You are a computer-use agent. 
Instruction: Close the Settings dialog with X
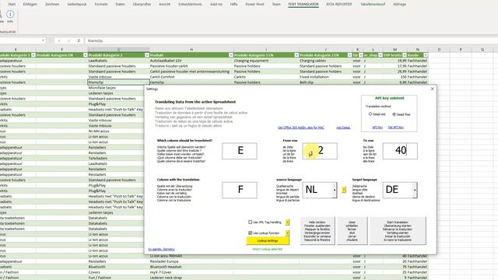tap(432, 89)
